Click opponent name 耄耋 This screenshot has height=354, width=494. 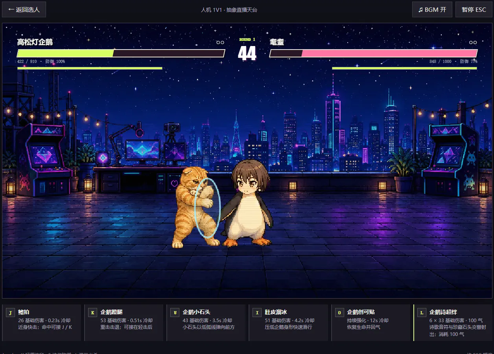[x=277, y=42]
